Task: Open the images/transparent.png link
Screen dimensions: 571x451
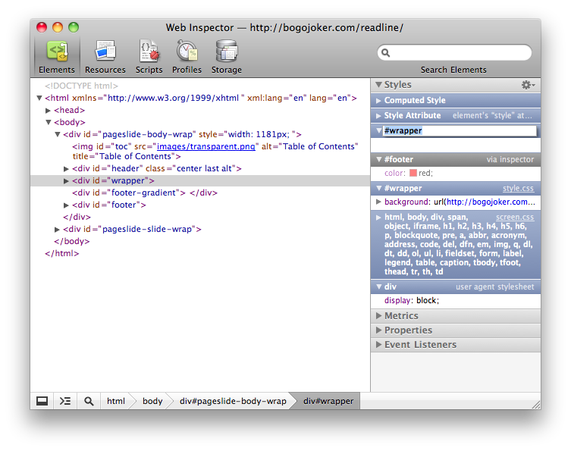Action: click(x=205, y=147)
